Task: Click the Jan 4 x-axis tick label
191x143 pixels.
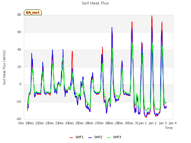Action: click(x=173, y=123)
